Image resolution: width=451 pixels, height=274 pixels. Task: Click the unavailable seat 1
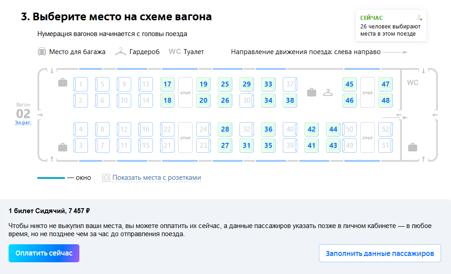[81, 84]
